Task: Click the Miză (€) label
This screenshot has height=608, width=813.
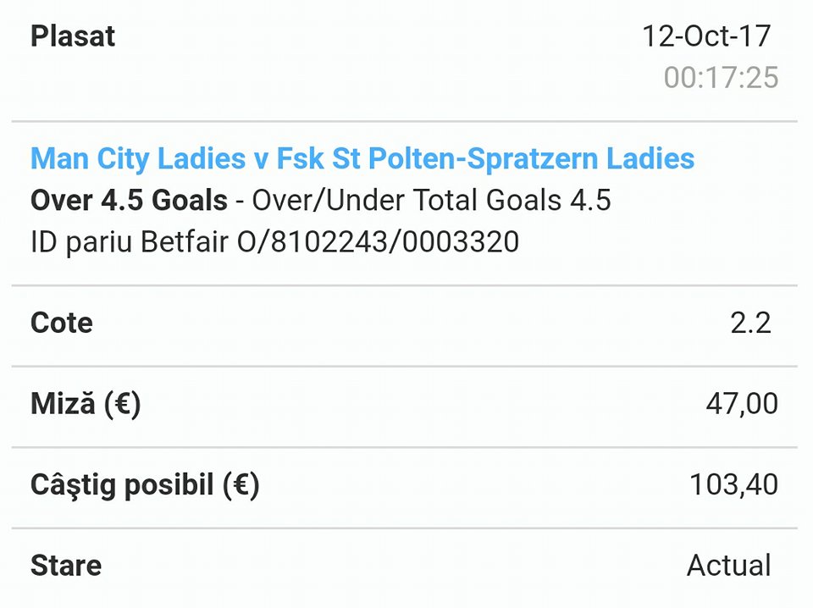Action: 86,404
